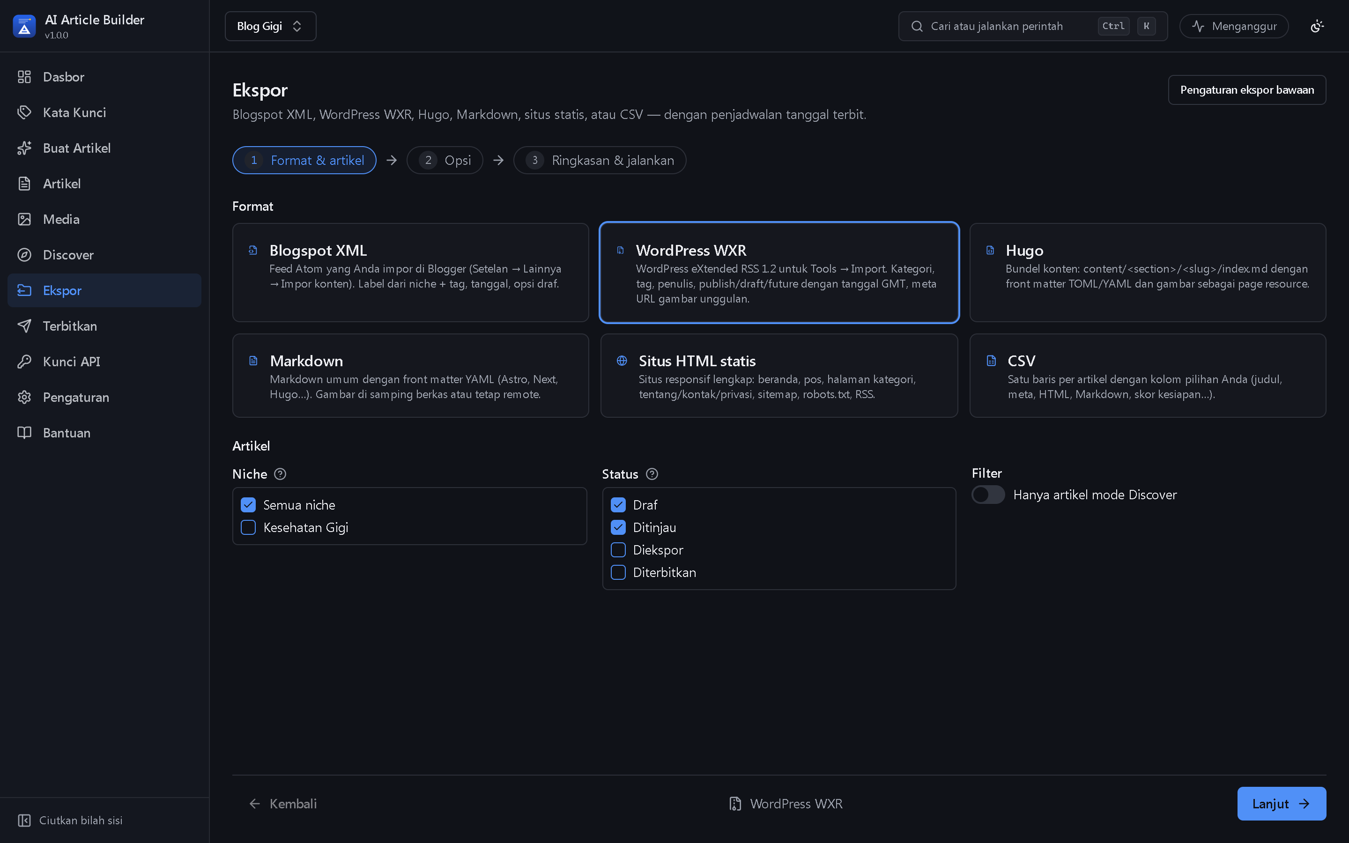Click the Menganggur status button
This screenshot has height=843, width=1349.
click(x=1234, y=26)
